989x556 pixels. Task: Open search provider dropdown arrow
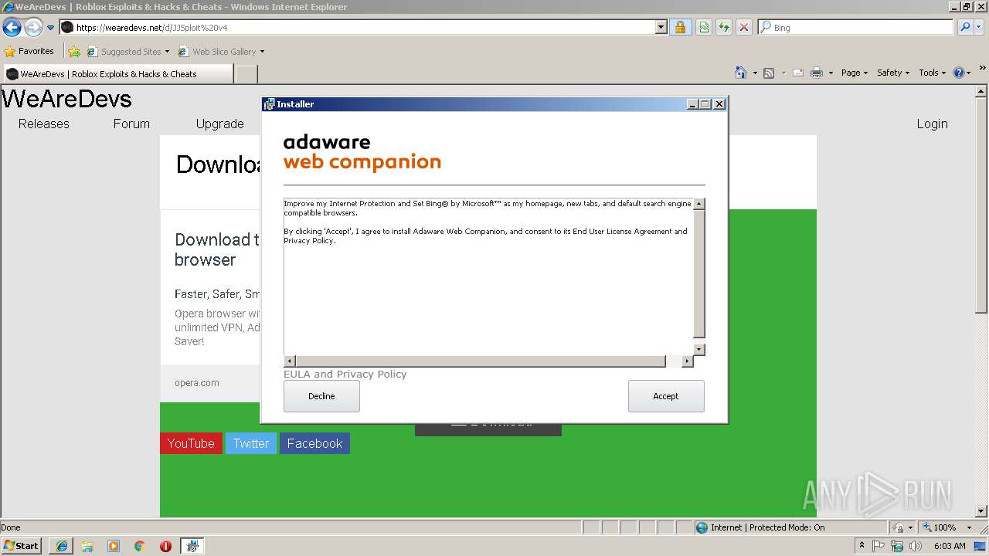pos(979,27)
